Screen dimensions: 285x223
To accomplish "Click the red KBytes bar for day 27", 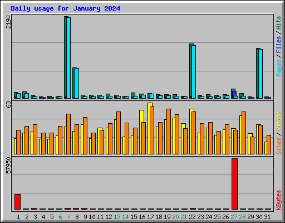I will (234, 184).
